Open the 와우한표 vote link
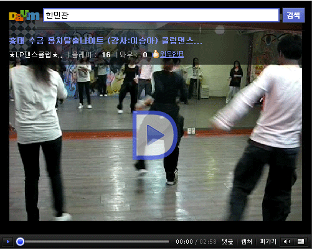This screenshot has width=312, height=250. click(172, 54)
